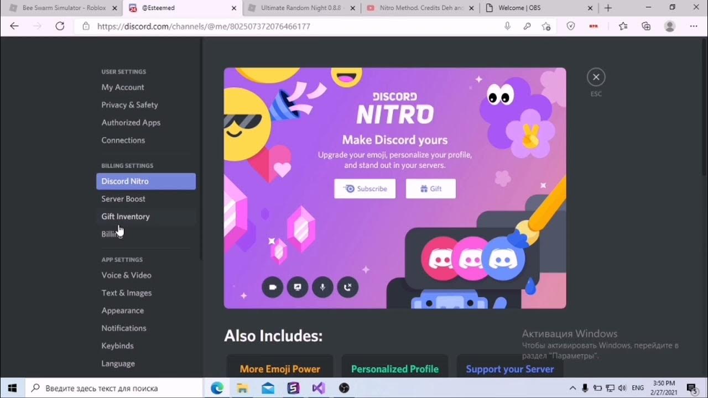Switch to the @Esteemed Discord tab
This screenshot has height=398, width=708.
click(x=183, y=8)
